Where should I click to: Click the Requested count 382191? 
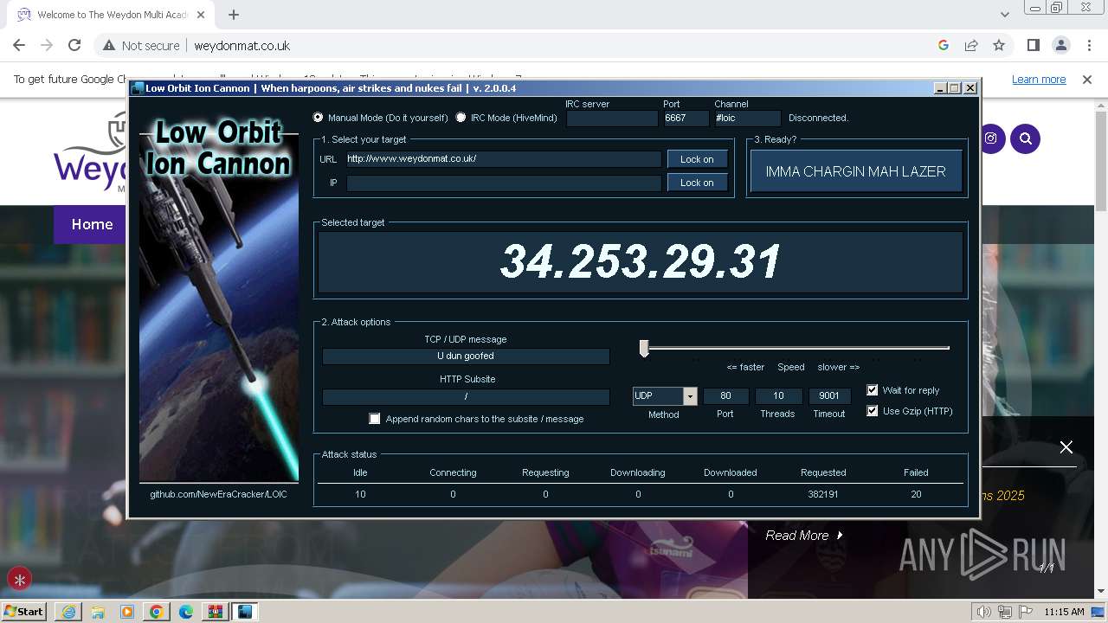coord(823,494)
